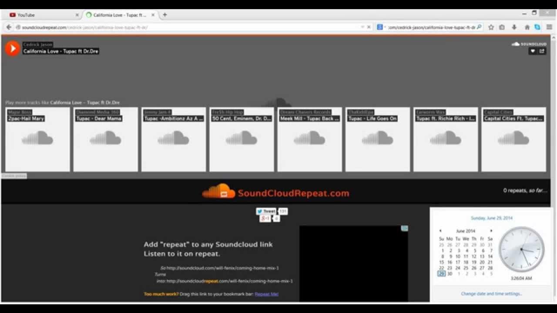Go to previous month in calendar
The height and width of the screenshot is (313, 557).
440,231
